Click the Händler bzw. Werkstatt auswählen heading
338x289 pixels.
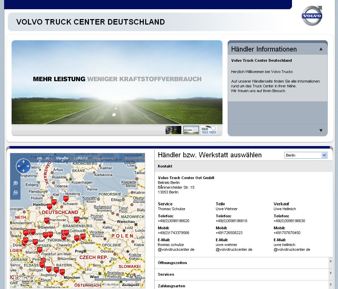pyautogui.click(x=210, y=155)
